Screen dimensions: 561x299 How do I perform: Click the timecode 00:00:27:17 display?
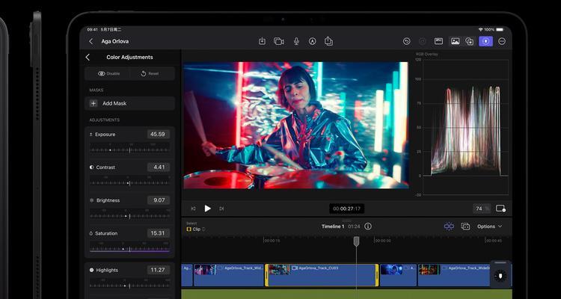pyautogui.click(x=346, y=209)
